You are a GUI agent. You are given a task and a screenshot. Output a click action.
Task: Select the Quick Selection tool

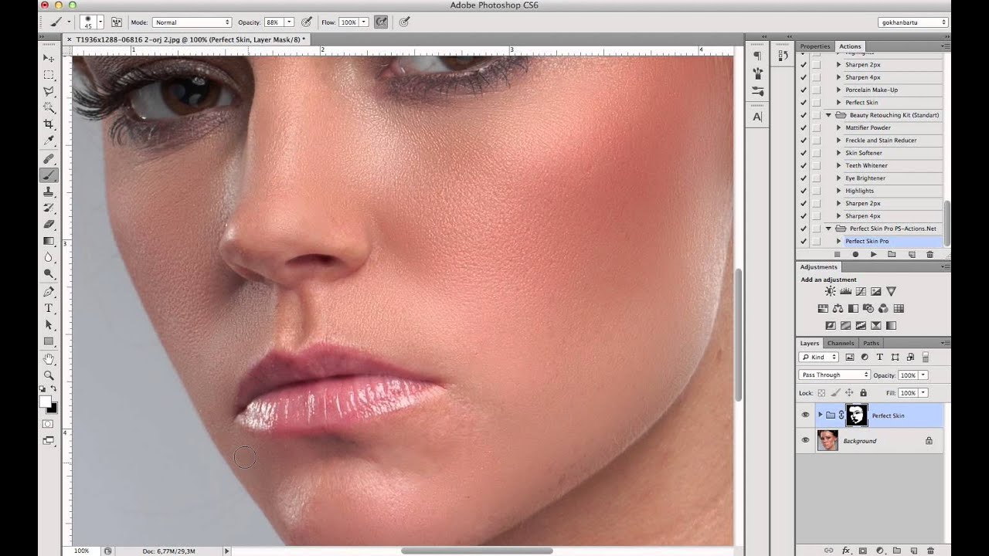tap(49, 107)
